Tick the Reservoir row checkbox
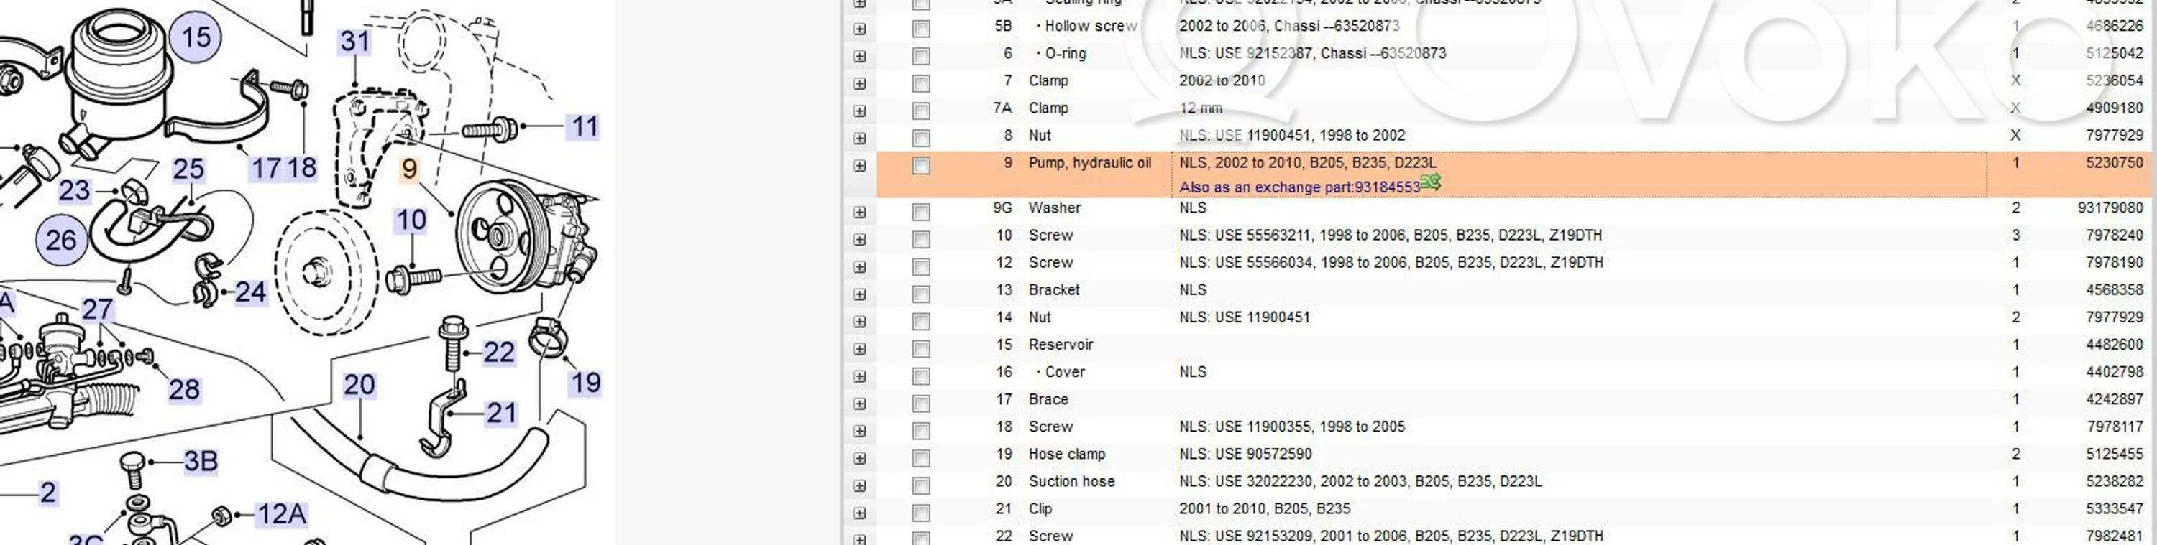2157x545 pixels. tap(921, 348)
